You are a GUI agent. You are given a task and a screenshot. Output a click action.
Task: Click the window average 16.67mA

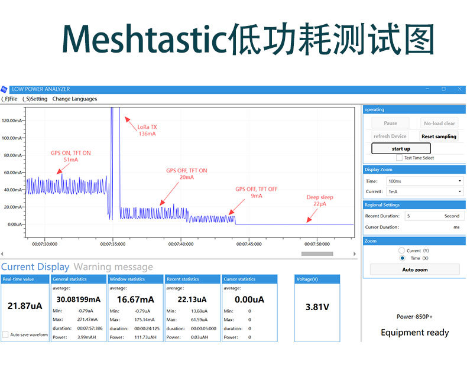(x=135, y=300)
